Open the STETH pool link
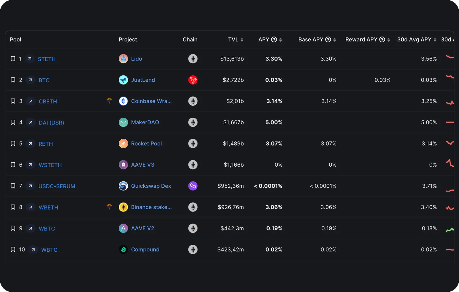 [x=47, y=59]
